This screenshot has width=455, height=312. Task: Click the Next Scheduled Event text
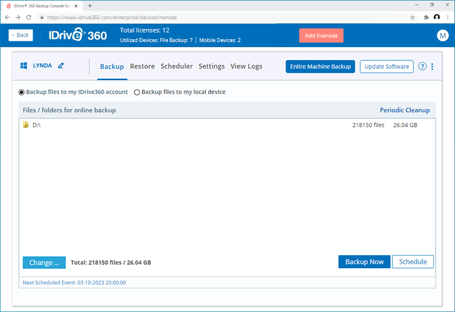pos(75,282)
